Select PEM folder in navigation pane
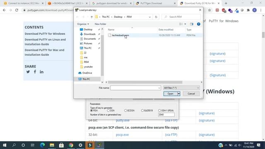265x149 pixels. click(x=86, y=62)
